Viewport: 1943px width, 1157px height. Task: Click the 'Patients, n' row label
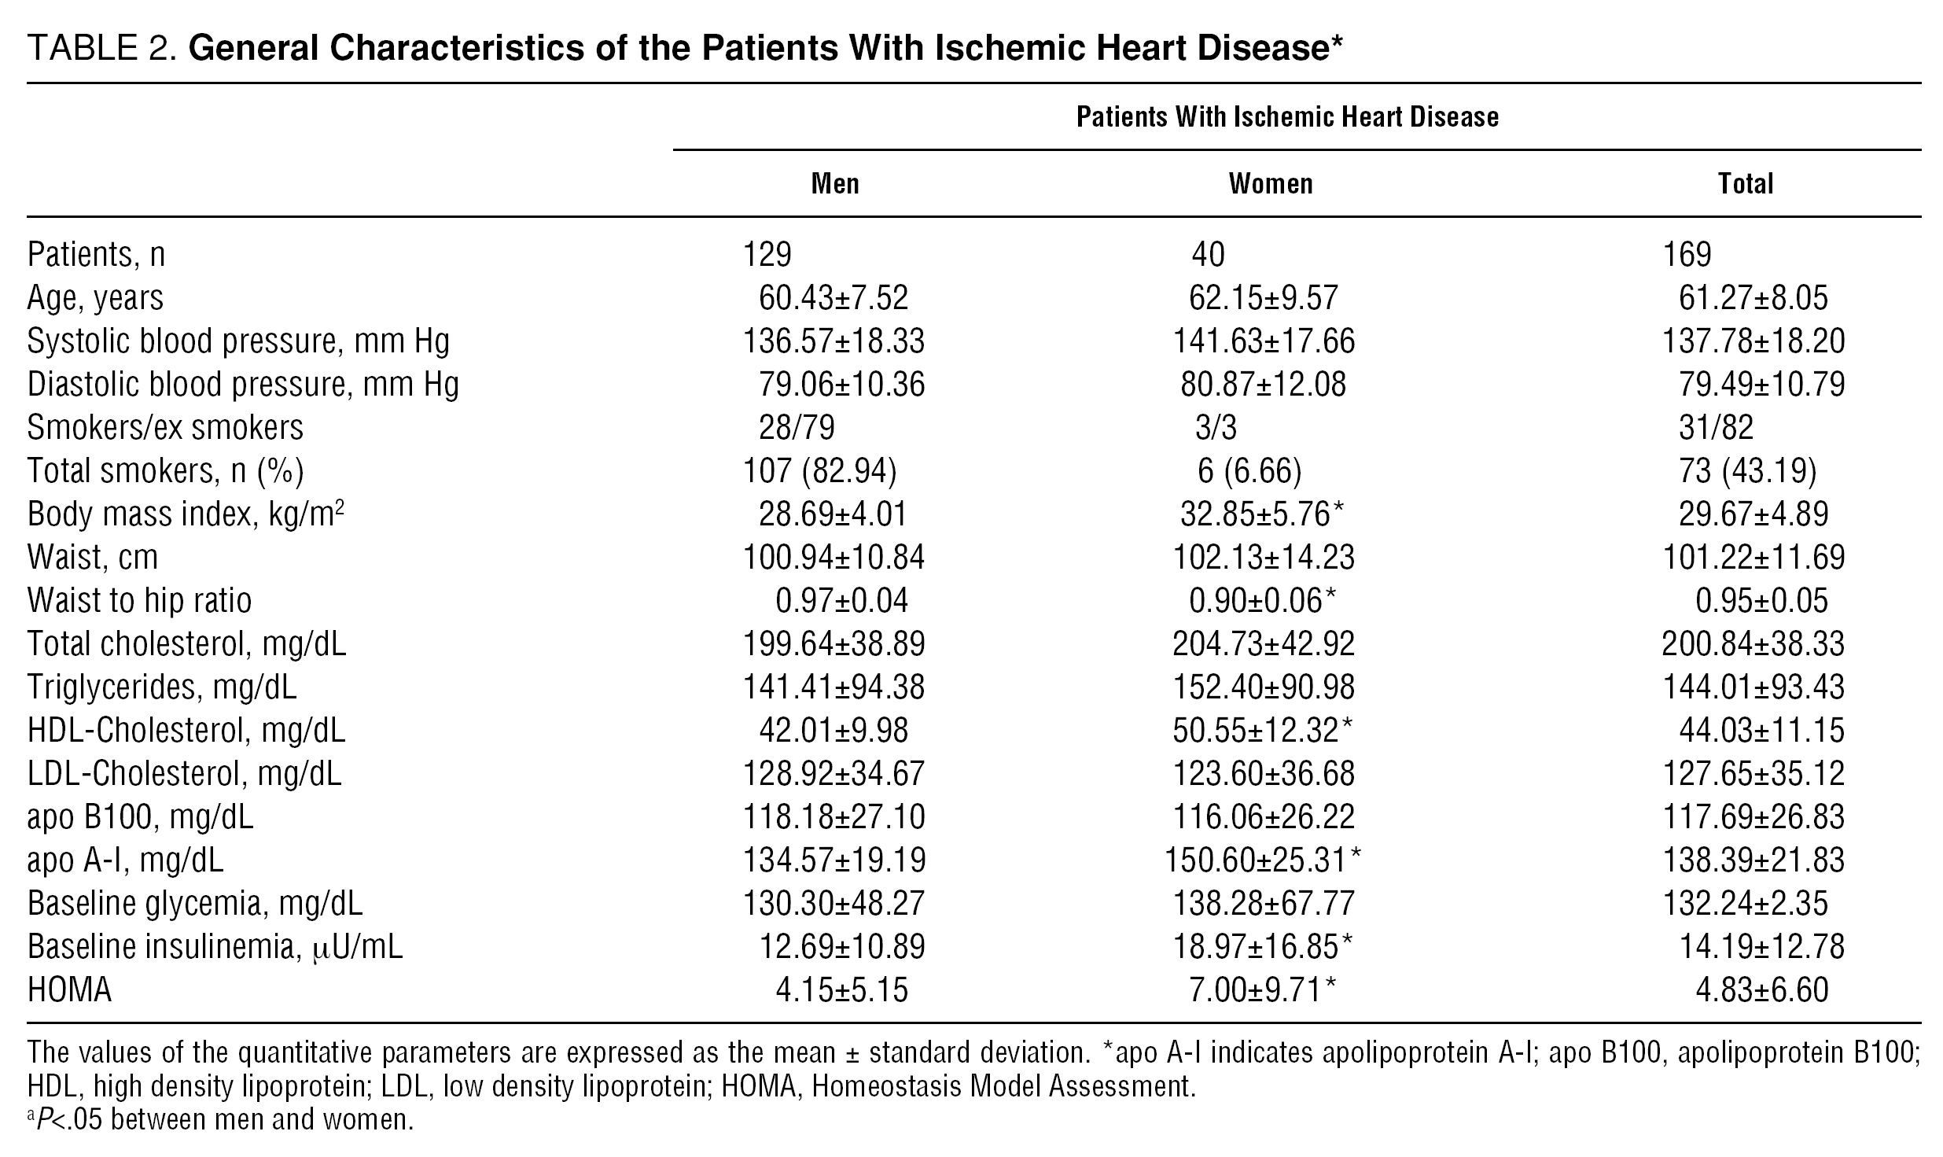tap(96, 255)
